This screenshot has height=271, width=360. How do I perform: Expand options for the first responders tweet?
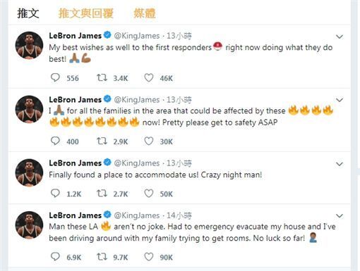point(340,37)
